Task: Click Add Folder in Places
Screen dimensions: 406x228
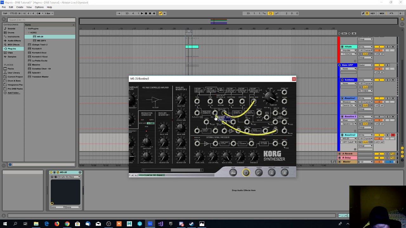Action: pos(13,93)
